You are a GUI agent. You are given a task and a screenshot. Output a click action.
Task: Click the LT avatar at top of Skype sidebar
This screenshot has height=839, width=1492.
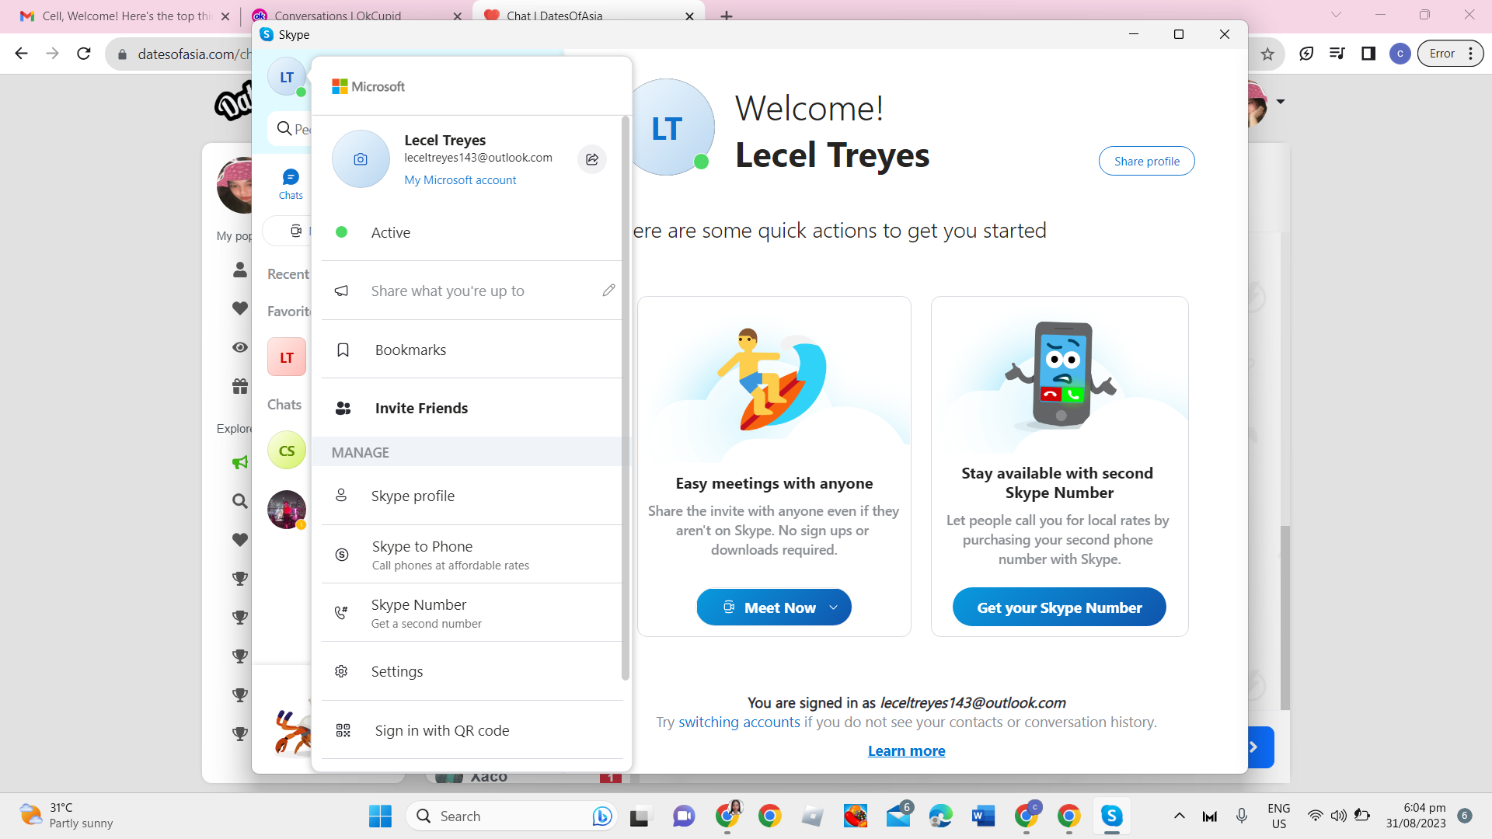pos(287,78)
